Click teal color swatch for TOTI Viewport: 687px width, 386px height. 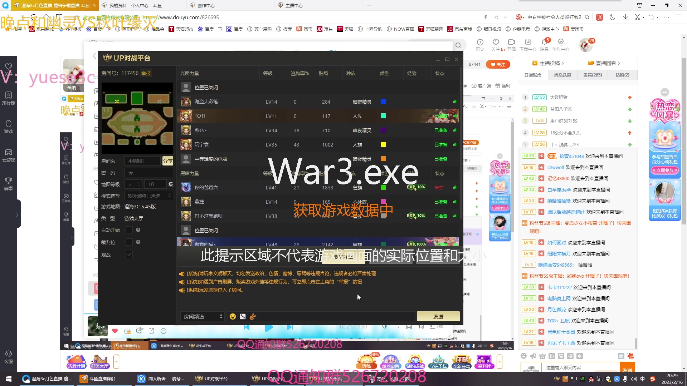(383, 116)
